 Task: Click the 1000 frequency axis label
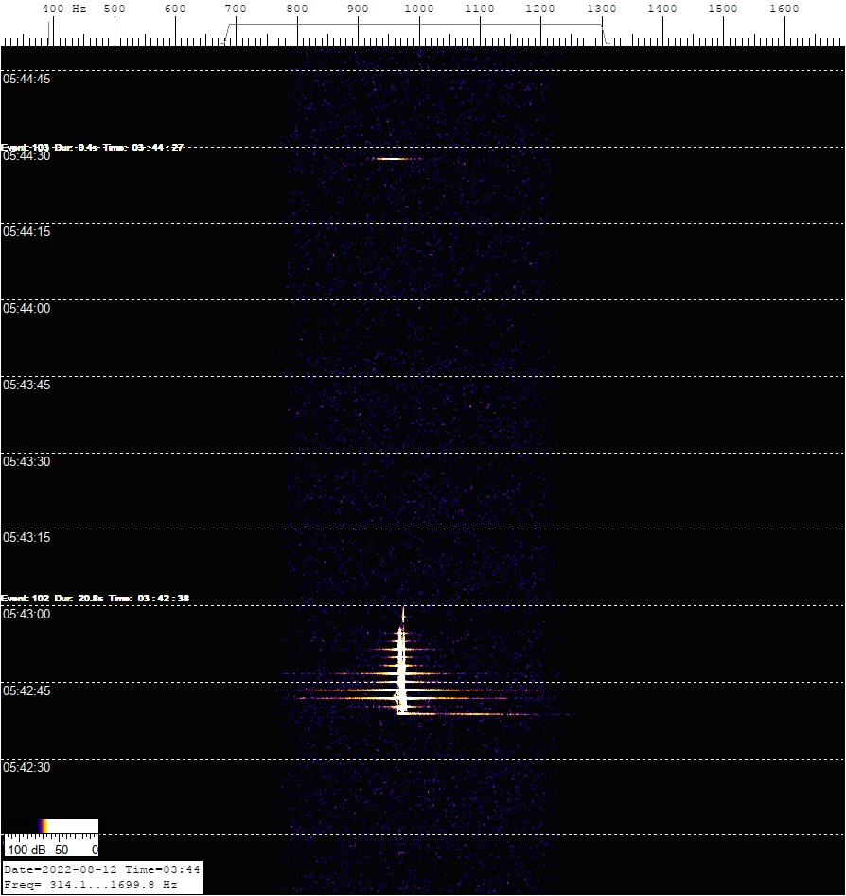tap(419, 9)
